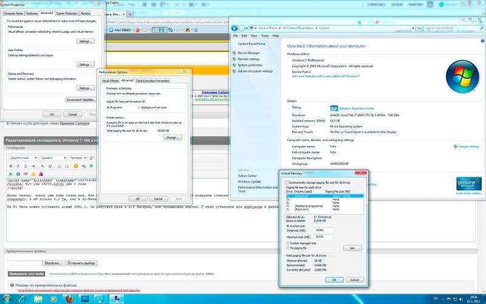Click the Change settings link
Screen dimensions: 486x304
(x=468, y=147)
